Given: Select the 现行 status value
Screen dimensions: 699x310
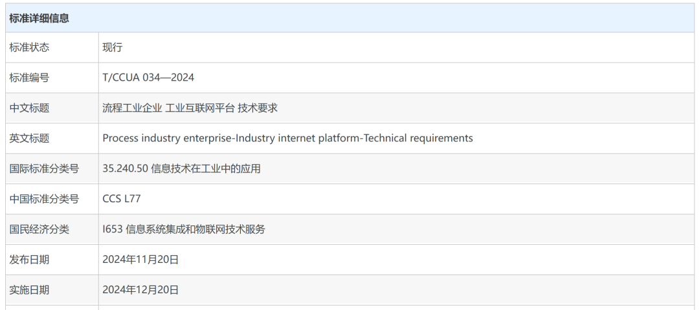Looking at the screenshot, I should [x=113, y=48].
